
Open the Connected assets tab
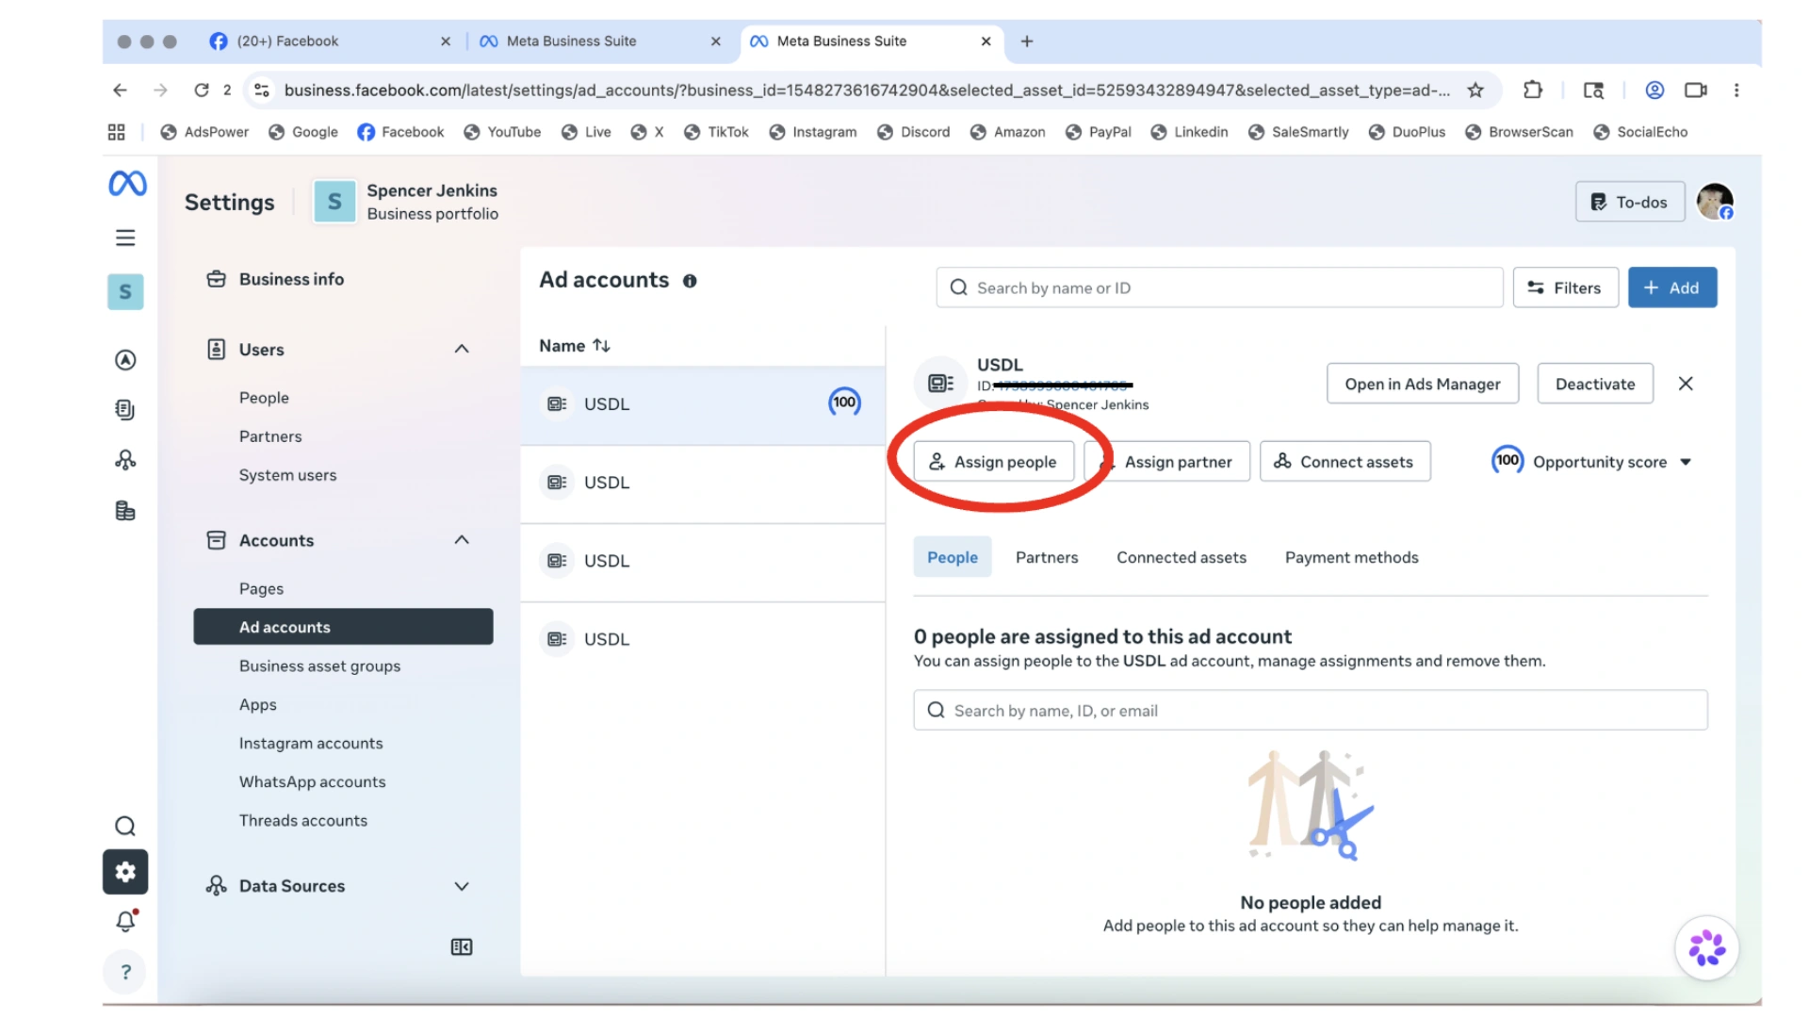[1182, 557]
